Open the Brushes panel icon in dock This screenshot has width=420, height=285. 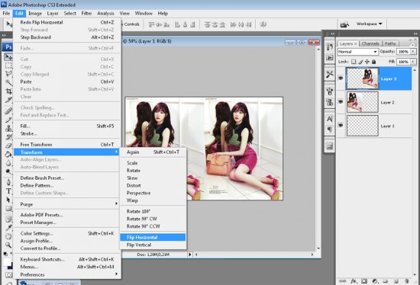(x=330, y=91)
